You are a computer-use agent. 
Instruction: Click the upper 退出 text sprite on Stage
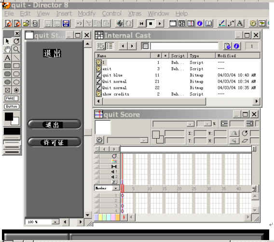click(52, 53)
